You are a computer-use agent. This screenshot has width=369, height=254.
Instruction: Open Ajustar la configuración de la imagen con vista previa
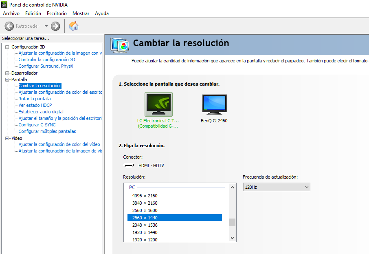tap(60, 53)
